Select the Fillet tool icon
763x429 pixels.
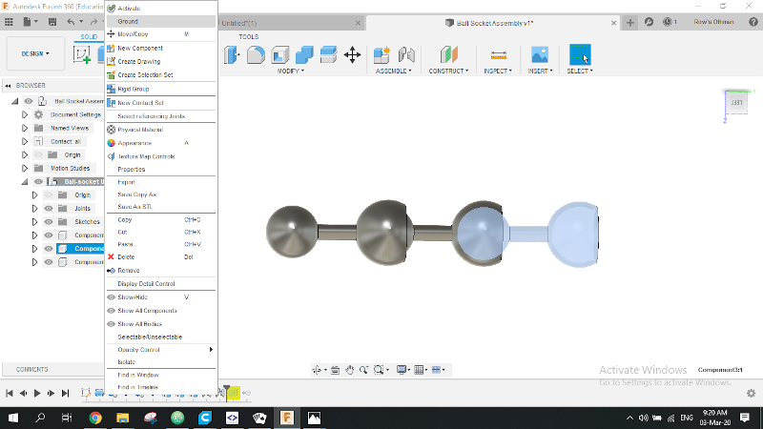(x=256, y=54)
